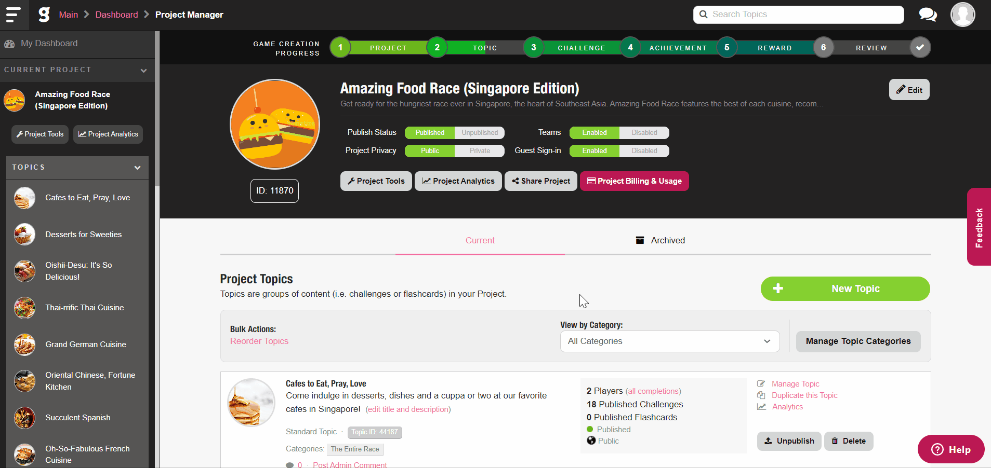Click the Cafes to Eat sidebar thumbnail
The width and height of the screenshot is (991, 468).
point(24,198)
